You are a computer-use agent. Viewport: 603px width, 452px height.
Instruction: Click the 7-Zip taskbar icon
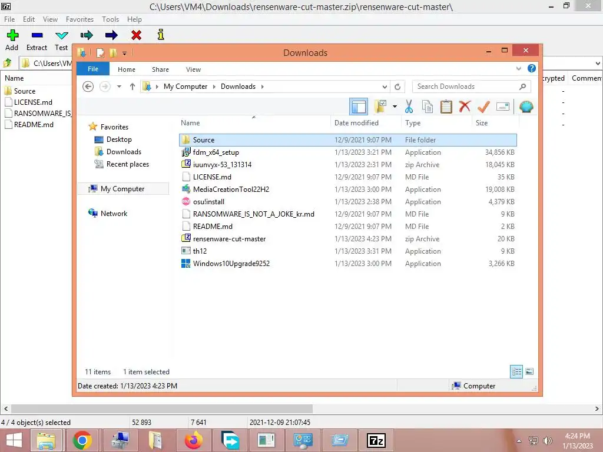376,440
